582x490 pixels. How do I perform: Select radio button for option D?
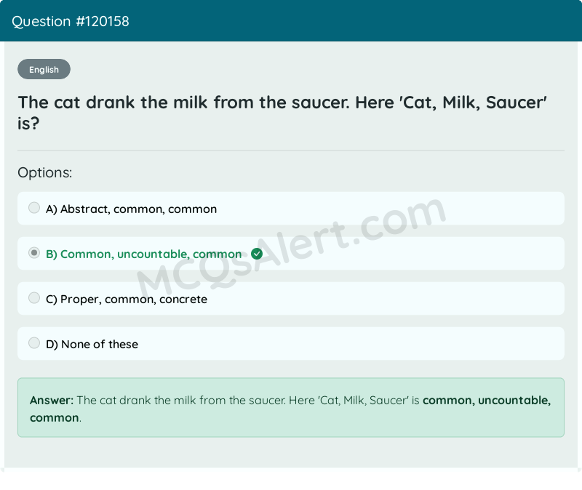(x=34, y=342)
